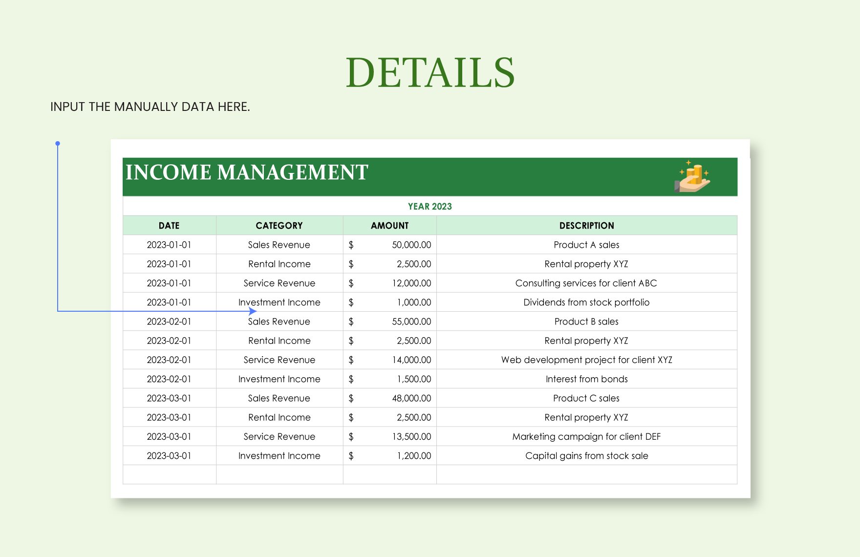The height and width of the screenshot is (557, 860).
Task: Click the empty row at table bottom
Action: pyautogui.click(x=430, y=474)
